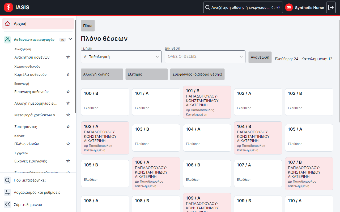
Task: Click the collapse menu double-chevron icon
Action: click(7, 205)
